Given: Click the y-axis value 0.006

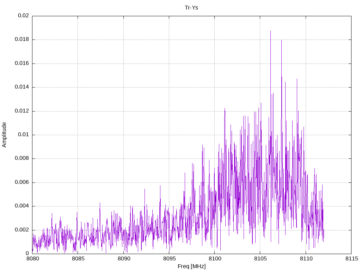Looking at the screenshot, I should pos(22,182).
